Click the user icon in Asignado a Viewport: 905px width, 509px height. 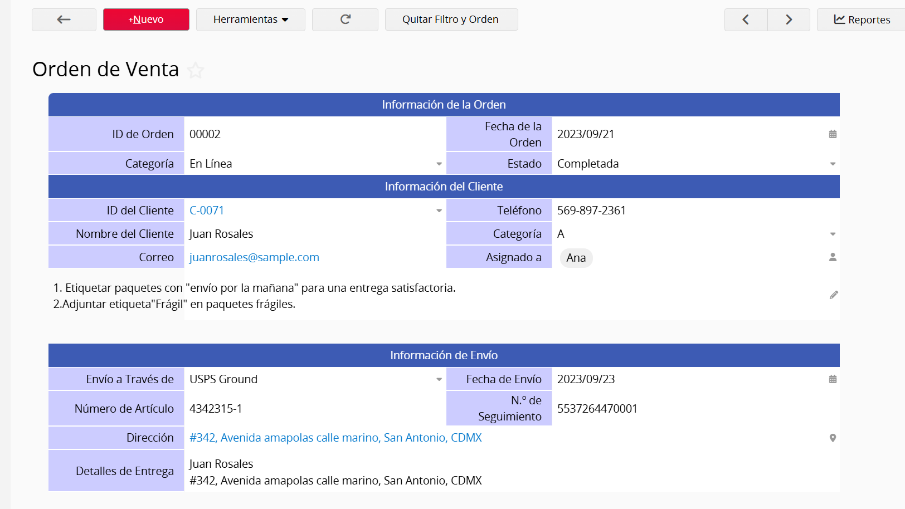tap(833, 257)
